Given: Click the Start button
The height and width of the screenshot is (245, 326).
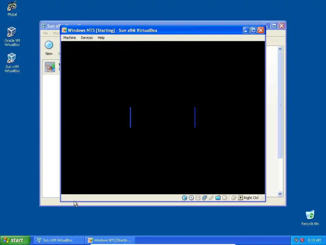Looking at the screenshot, I should 15,240.
